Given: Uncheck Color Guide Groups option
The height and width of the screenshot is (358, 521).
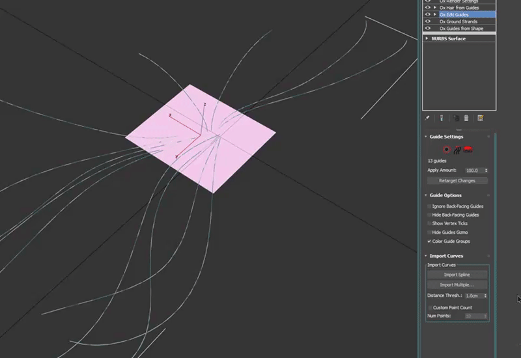Looking at the screenshot, I should (429, 241).
